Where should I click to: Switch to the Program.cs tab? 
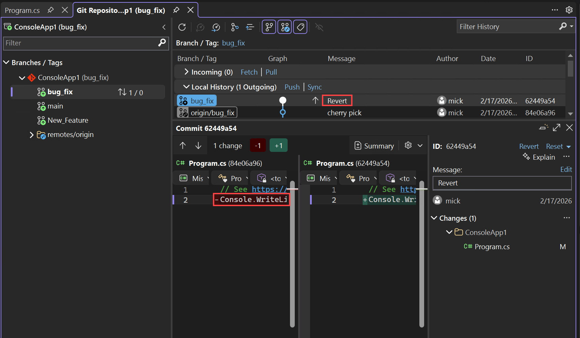(x=22, y=10)
